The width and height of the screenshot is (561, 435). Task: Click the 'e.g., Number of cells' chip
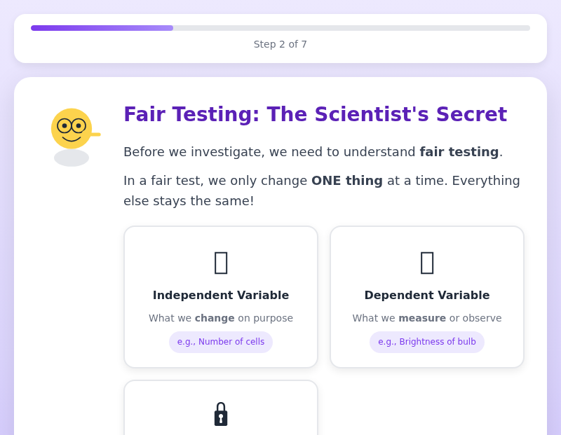[x=221, y=342]
